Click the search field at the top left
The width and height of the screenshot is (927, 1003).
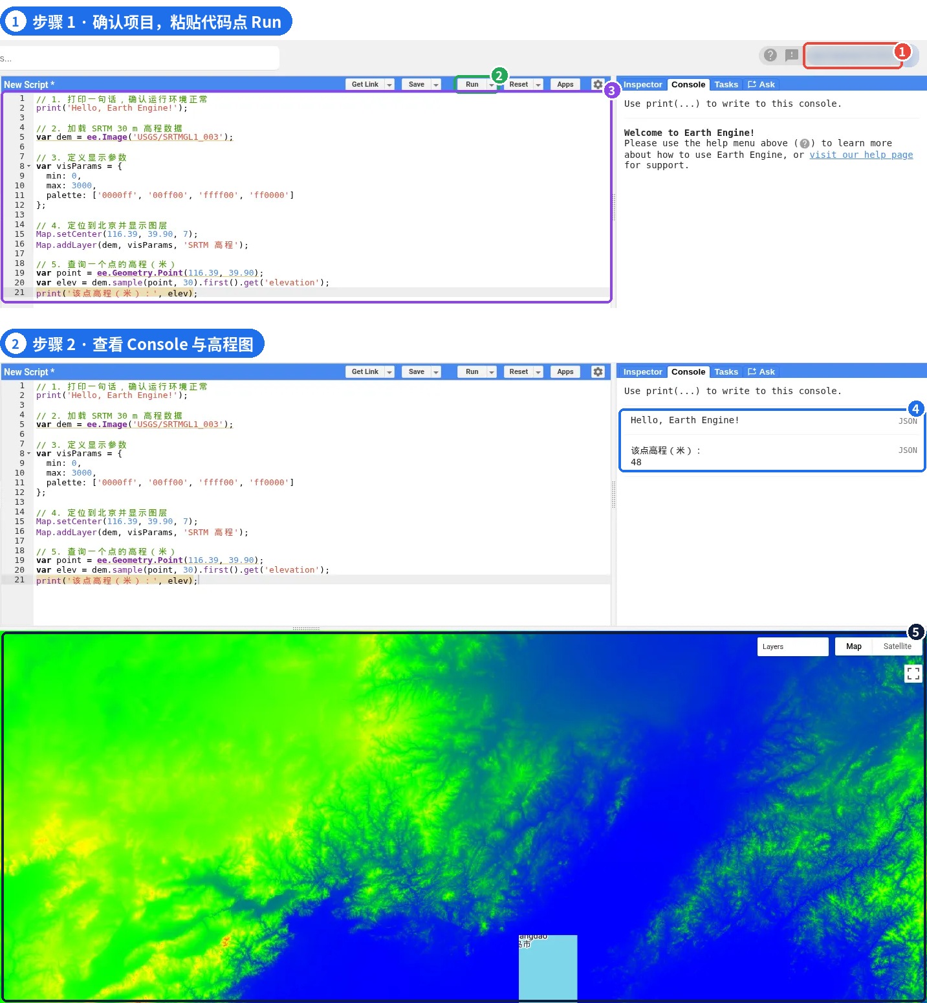coord(140,58)
